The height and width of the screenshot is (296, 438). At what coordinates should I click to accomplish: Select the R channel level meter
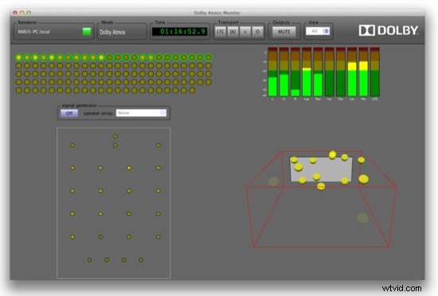[295, 72]
